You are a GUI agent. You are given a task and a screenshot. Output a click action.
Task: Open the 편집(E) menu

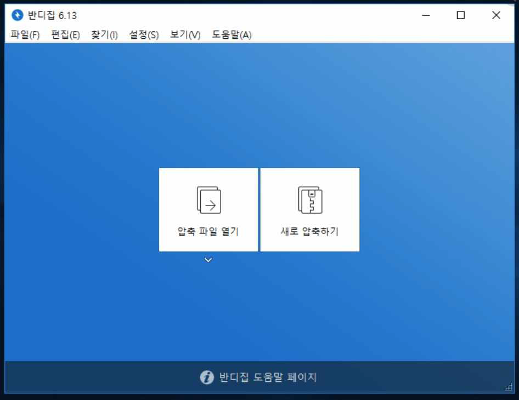(65, 35)
